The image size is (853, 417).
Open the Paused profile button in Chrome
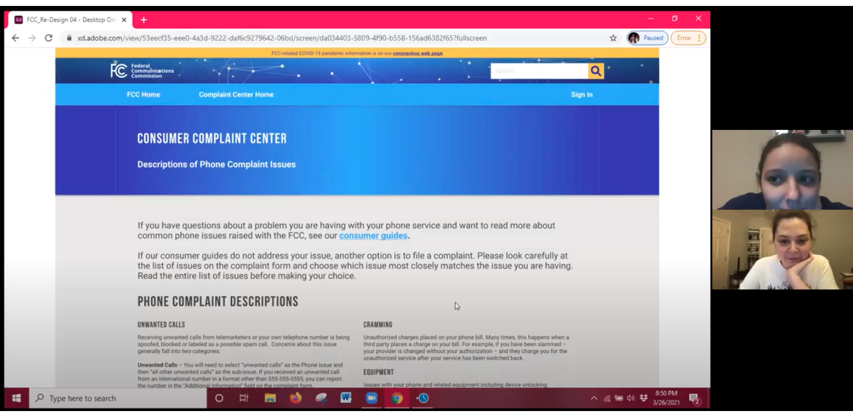click(x=647, y=38)
